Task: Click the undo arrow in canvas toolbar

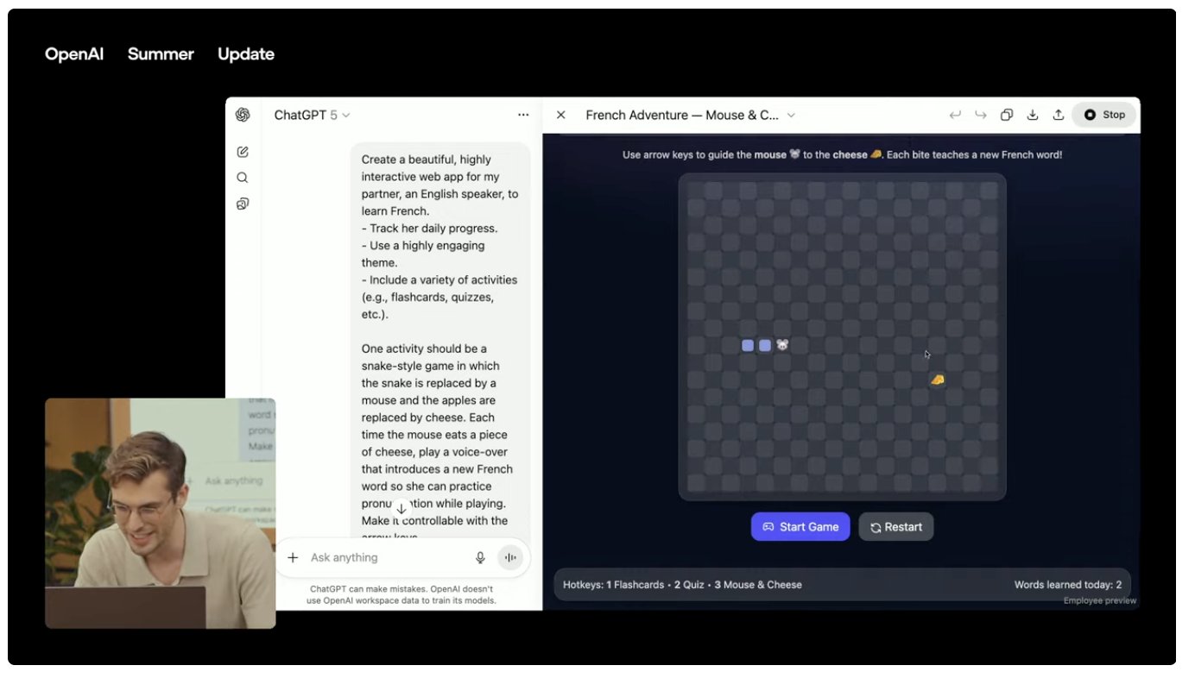Action: point(955,115)
